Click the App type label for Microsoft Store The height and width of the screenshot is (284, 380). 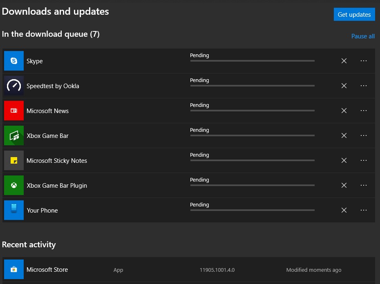click(x=118, y=270)
